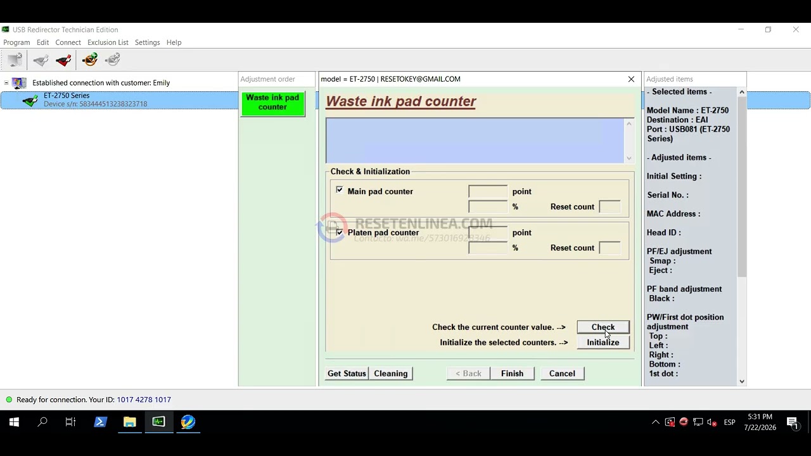This screenshot has height=456, width=811.
Task: Click the red USB plug toolbar icon
Action: [63, 60]
